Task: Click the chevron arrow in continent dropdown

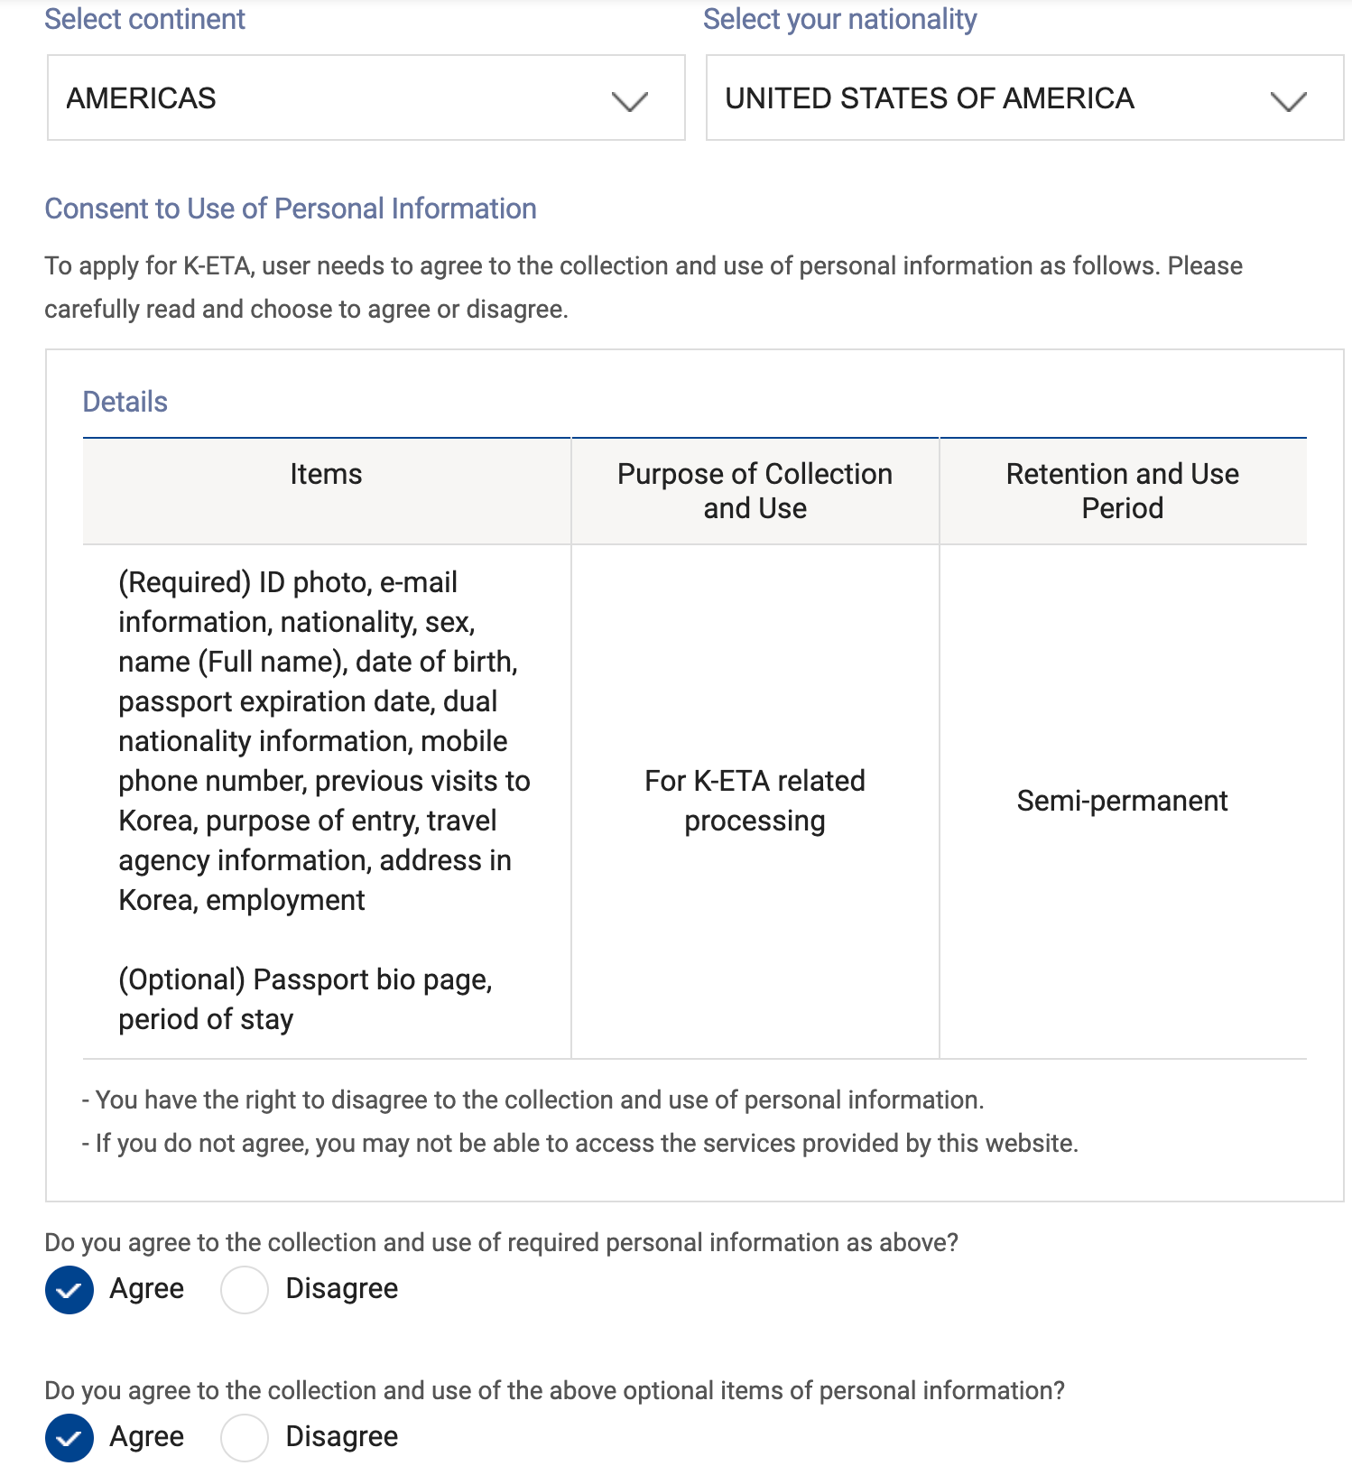Action: click(629, 101)
